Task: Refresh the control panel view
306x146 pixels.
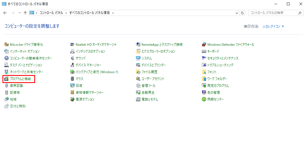Action: click(x=242, y=13)
